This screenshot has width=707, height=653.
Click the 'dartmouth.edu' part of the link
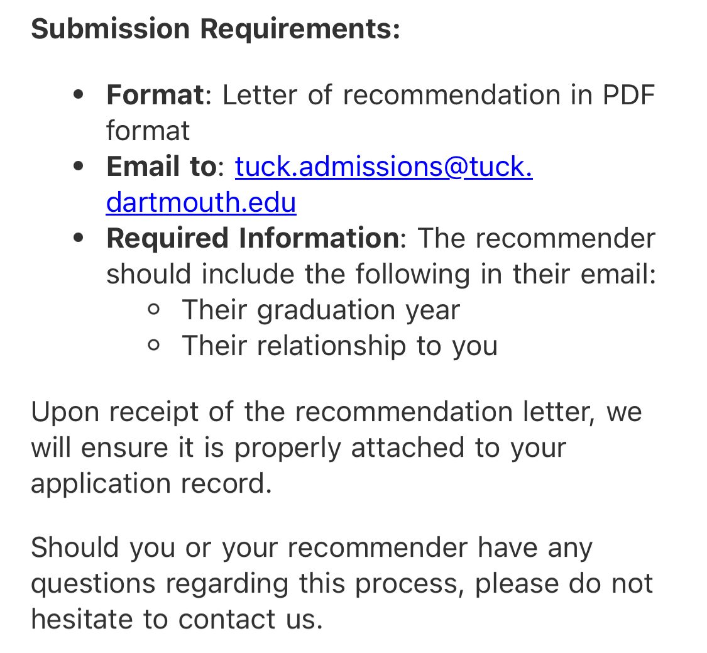pos(201,202)
